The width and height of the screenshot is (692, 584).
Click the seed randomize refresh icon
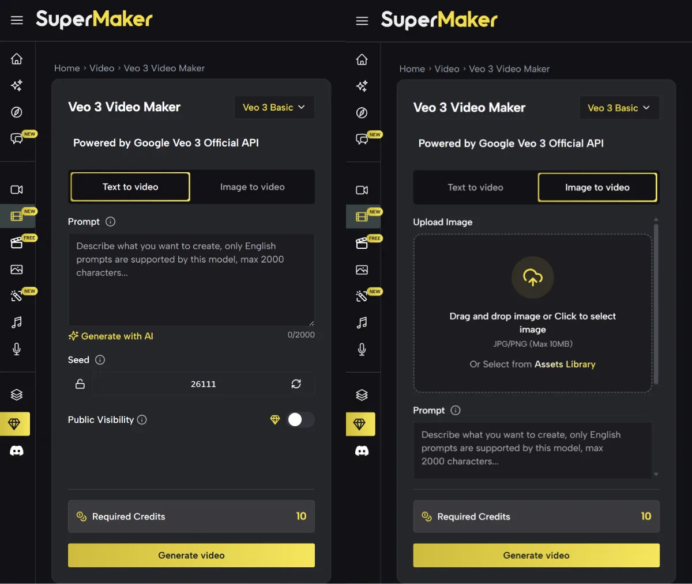tap(296, 384)
